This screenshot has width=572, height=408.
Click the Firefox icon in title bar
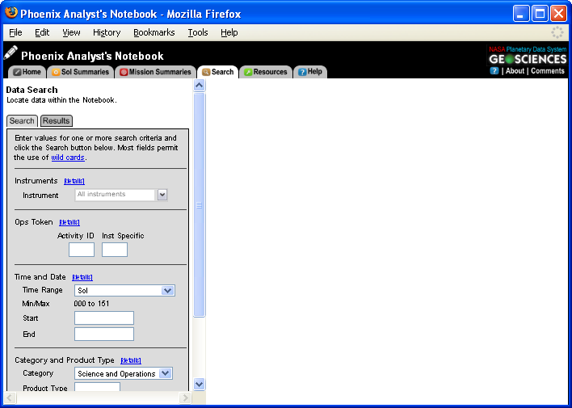coord(11,13)
